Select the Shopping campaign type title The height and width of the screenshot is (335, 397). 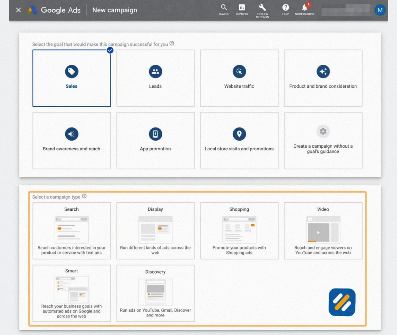[x=239, y=209]
